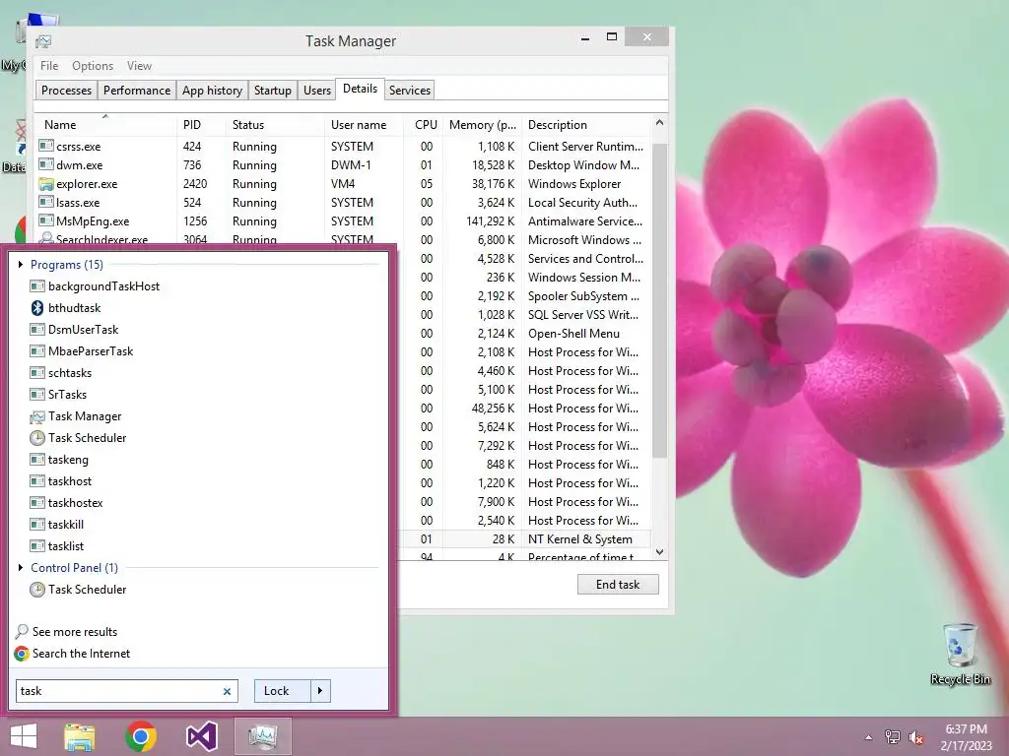The height and width of the screenshot is (756, 1009).
Task: Open clock showing 6:37 PM
Action: [966, 737]
